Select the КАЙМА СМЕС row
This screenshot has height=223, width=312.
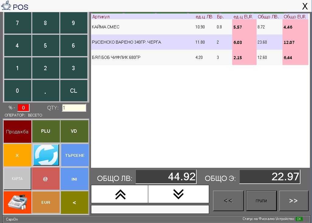pos(200,27)
